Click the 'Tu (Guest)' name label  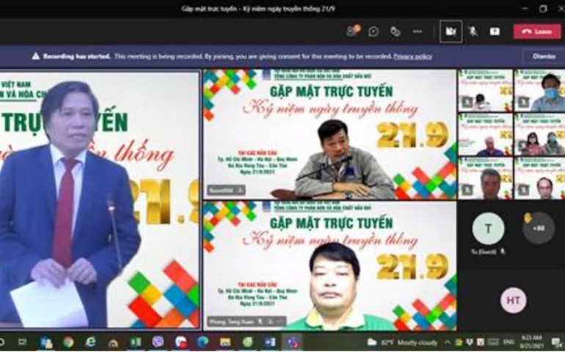(484, 252)
